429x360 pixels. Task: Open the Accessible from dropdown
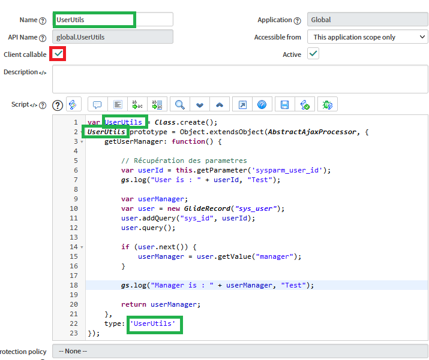[x=367, y=37]
